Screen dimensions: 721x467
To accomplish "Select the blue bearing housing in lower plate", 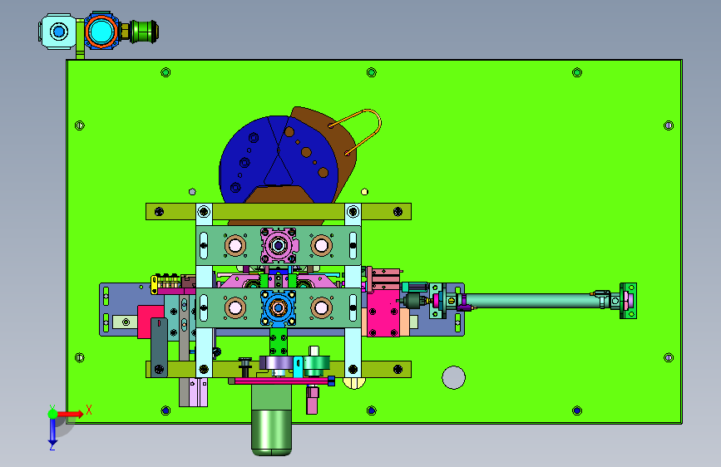I will click(278, 307).
